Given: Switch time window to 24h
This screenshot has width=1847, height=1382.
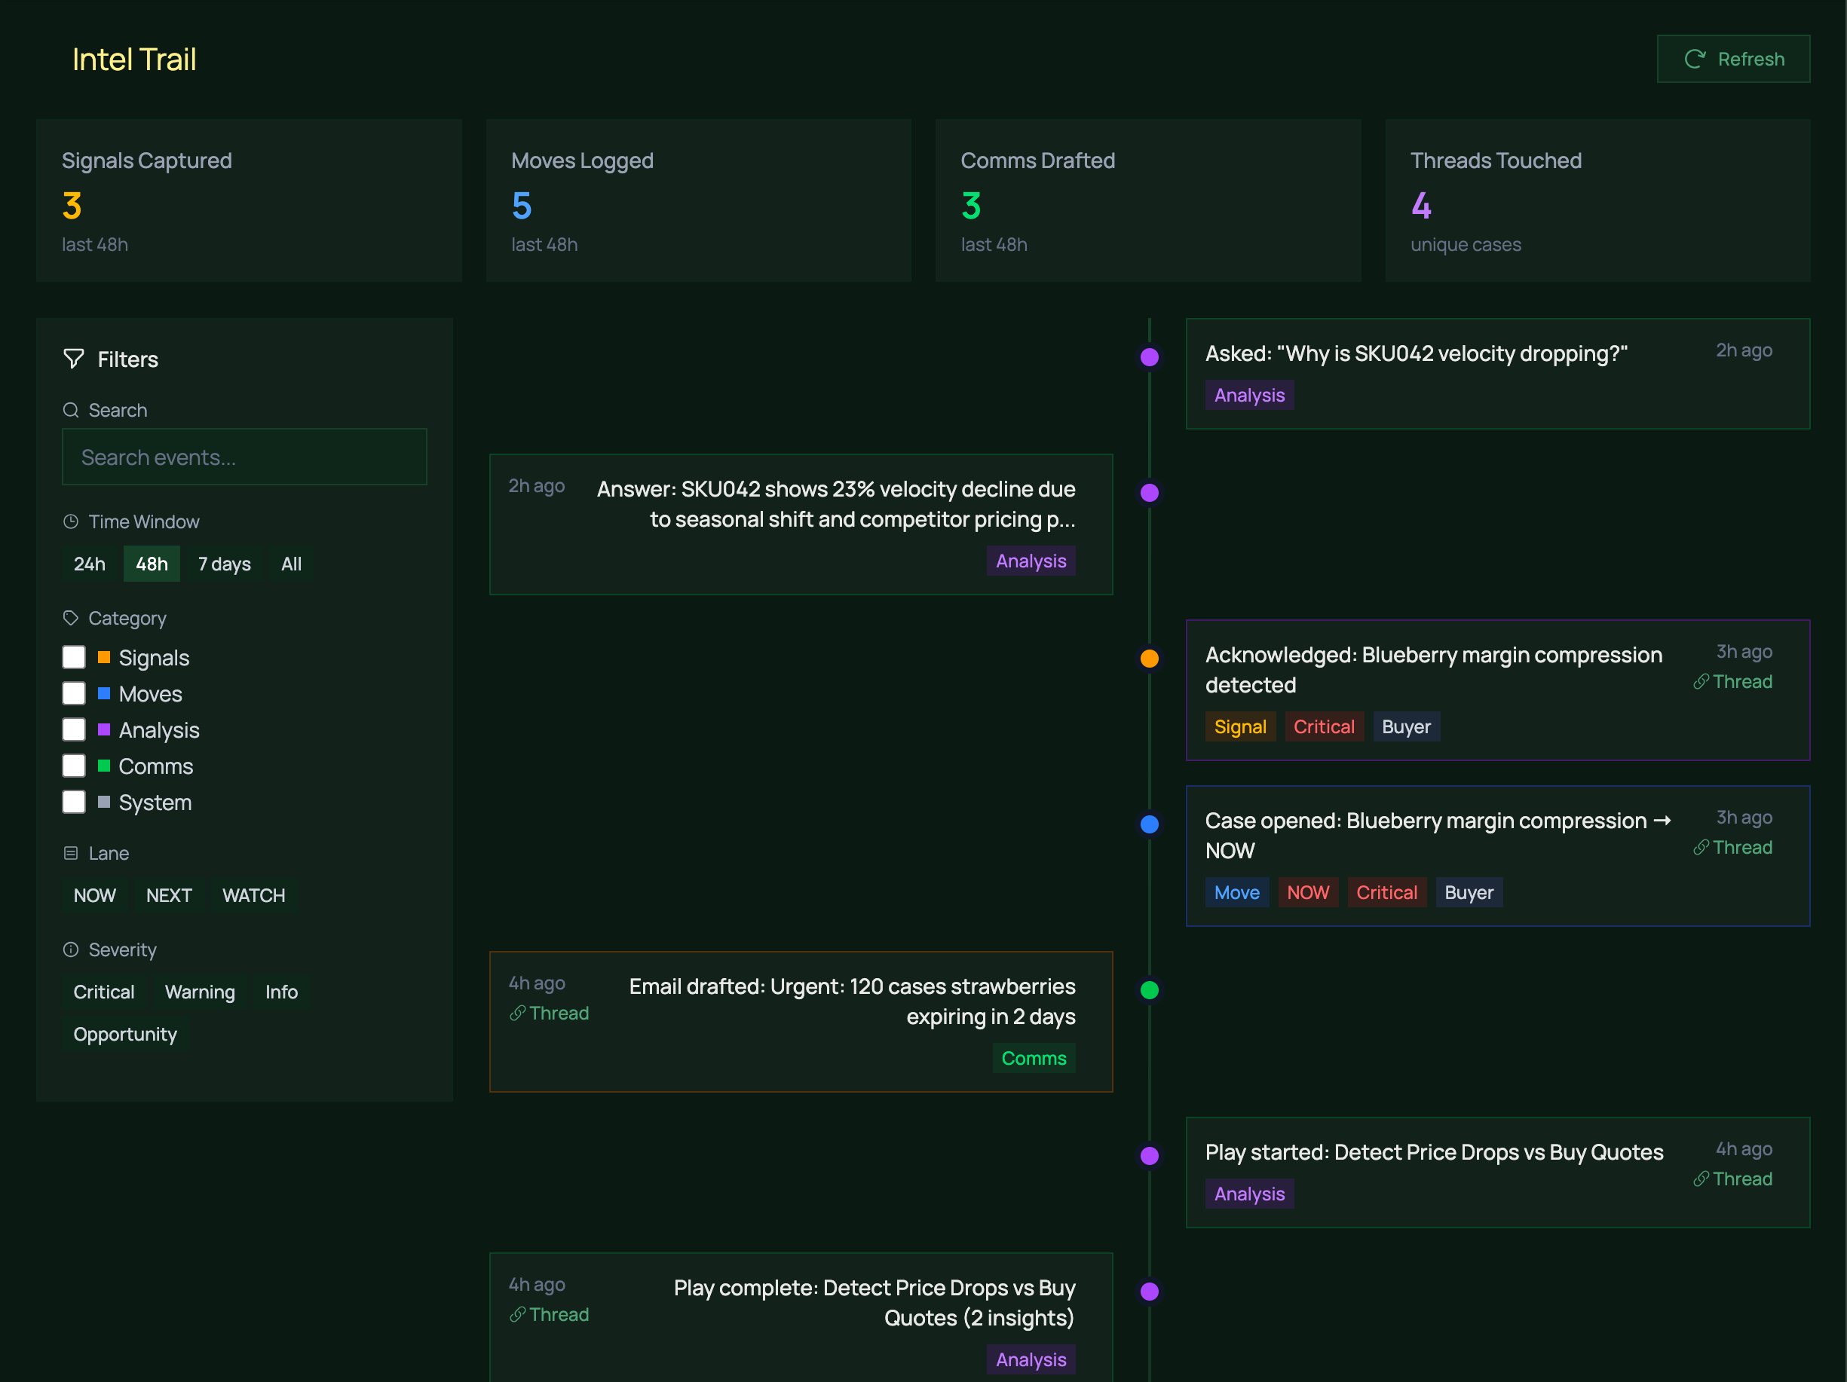Looking at the screenshot, I should 90,564.
